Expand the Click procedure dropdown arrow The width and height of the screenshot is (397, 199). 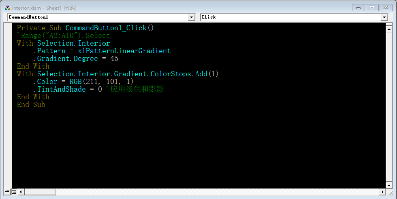click(x=384, y=17)
